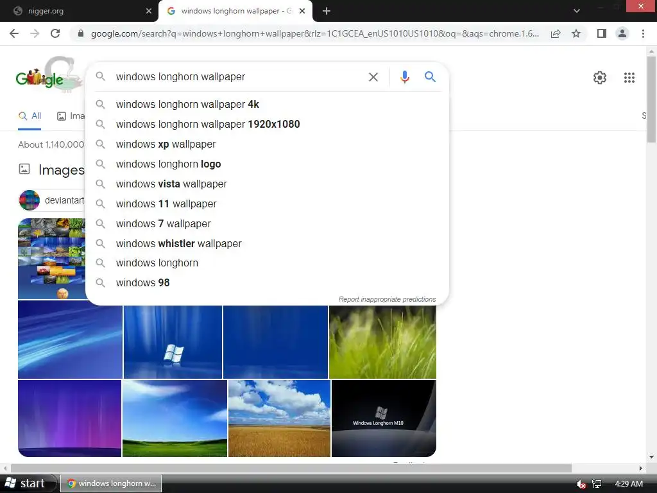The height and width of the screenshot is (493, 657).
Task: Open Google quick settings gear
Action: [x=600, y=78]
